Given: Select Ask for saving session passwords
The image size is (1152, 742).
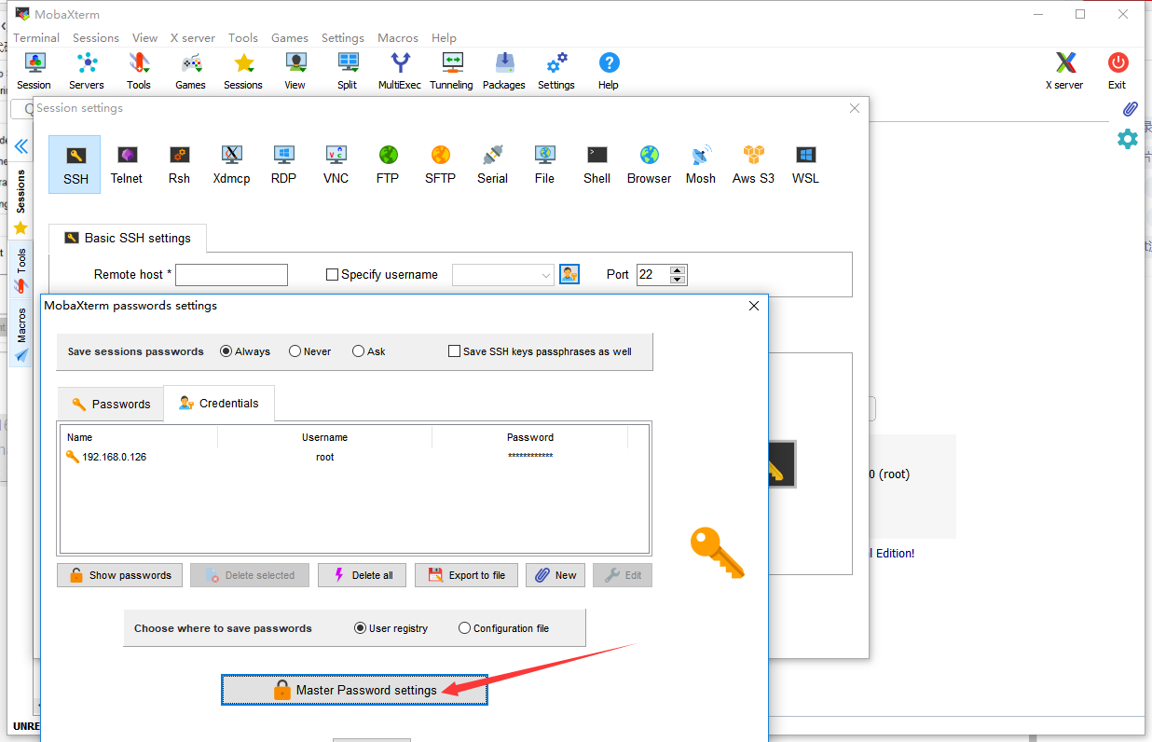Looking at the screenshot, I should (358, 351).
